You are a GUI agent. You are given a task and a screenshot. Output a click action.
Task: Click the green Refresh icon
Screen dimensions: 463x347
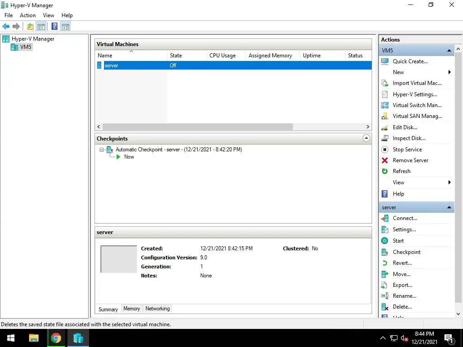385,171
